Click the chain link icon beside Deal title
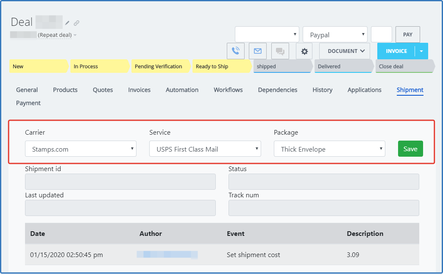This screenshot has width=443, height=274. (77, 23)
